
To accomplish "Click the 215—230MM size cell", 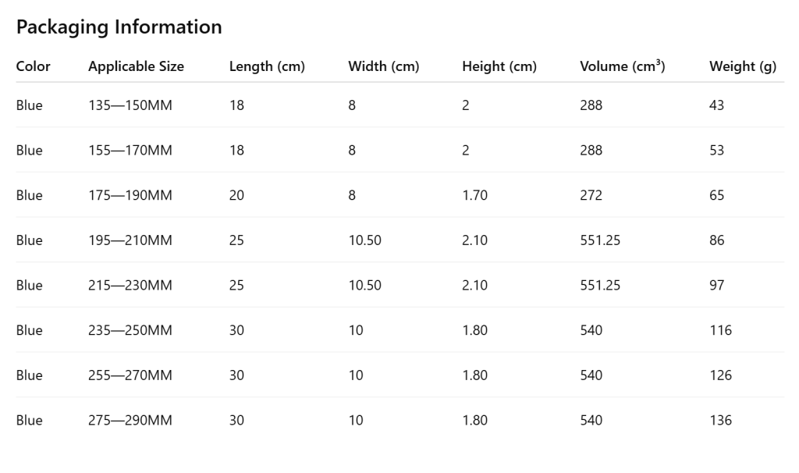I will tap(130, 285).
